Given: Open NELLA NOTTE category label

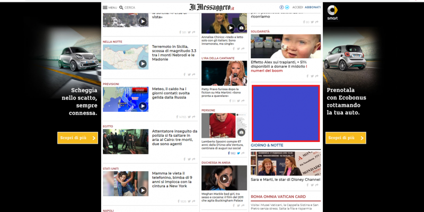Looking at the screenshot, I should click(x=112, y=42).
